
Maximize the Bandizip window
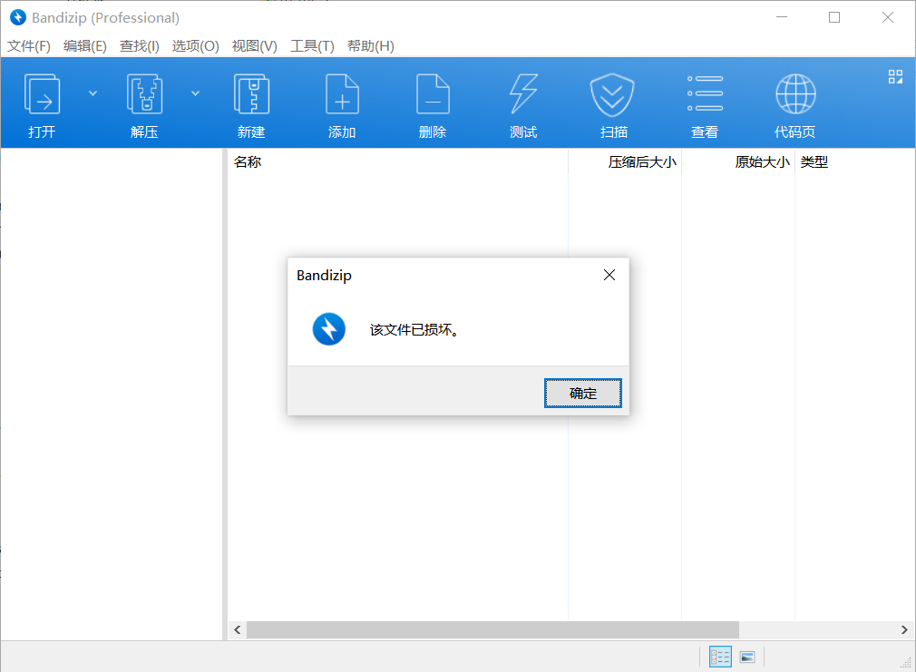pyautogui.click(x=834, y=17)
